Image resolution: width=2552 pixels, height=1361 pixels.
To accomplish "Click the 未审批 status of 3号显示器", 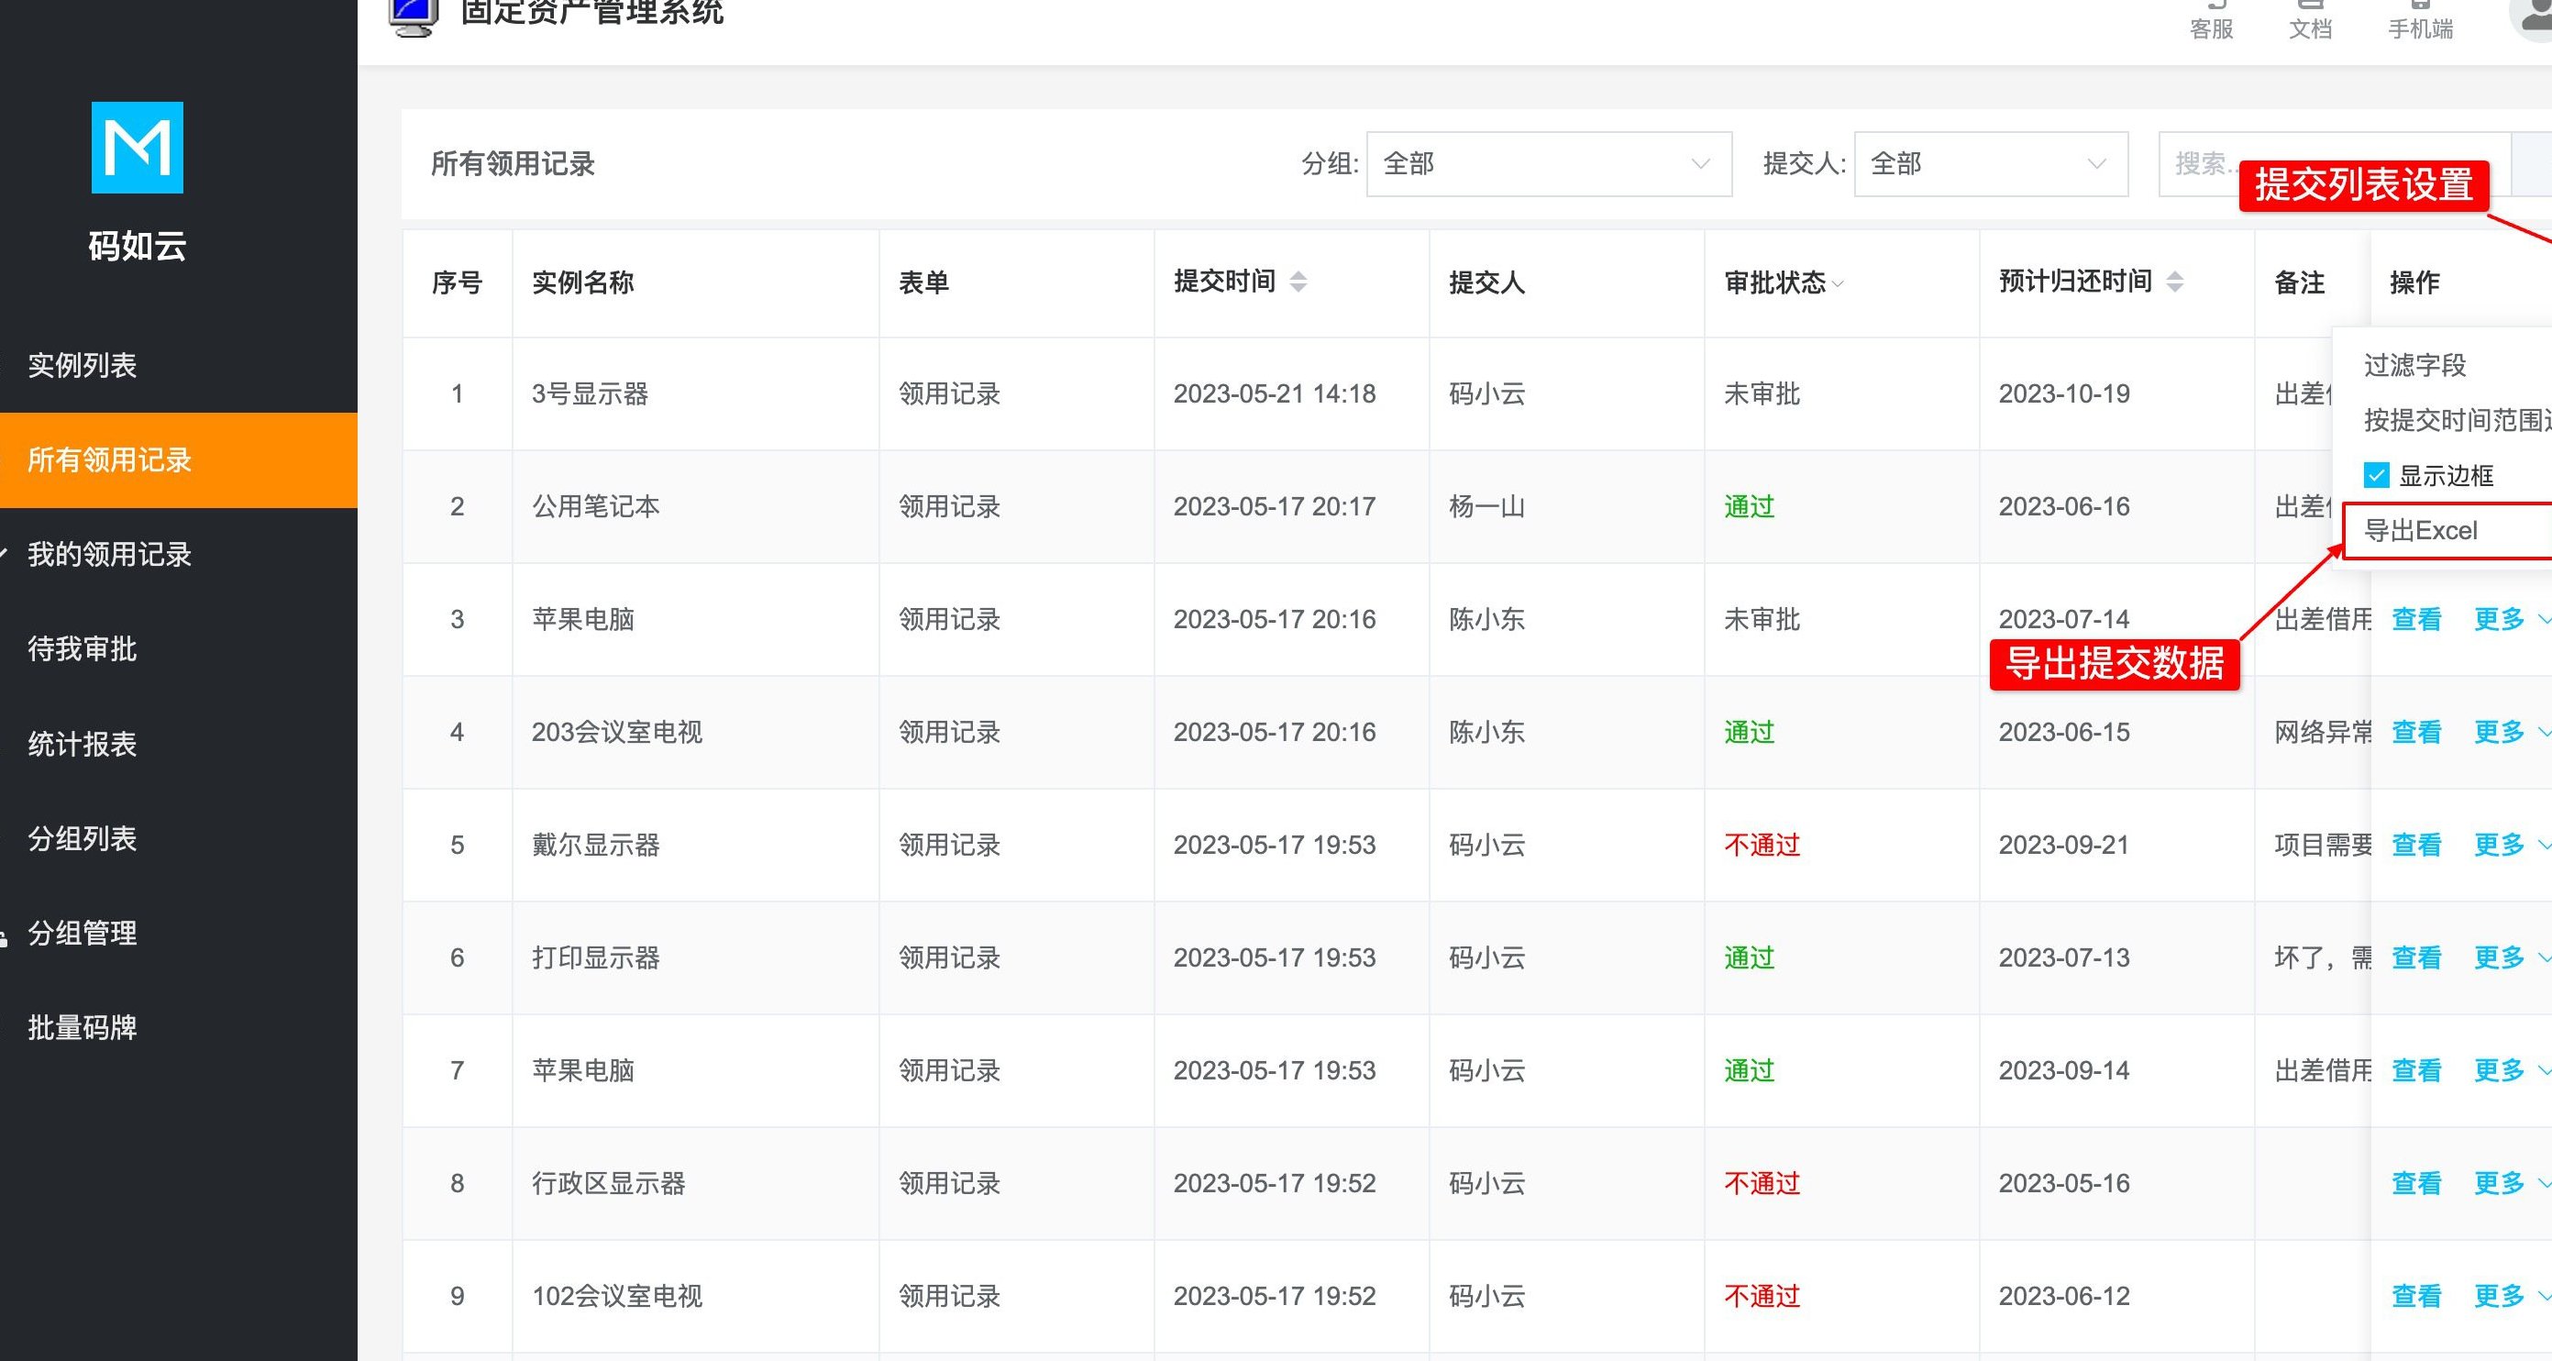I will pos(1762,394).
